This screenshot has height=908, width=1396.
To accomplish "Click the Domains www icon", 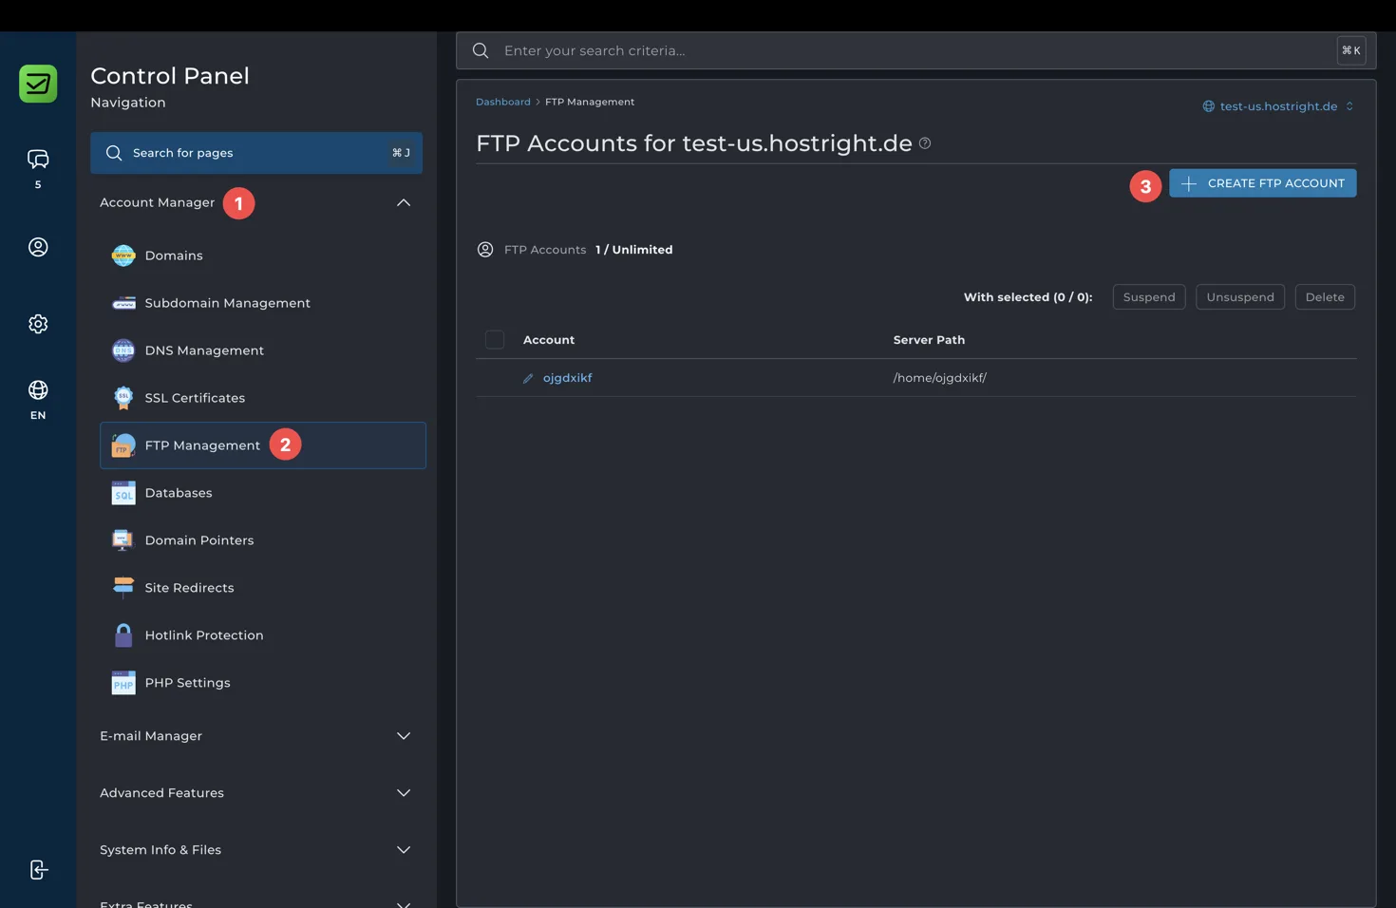I will coord(123,255).
